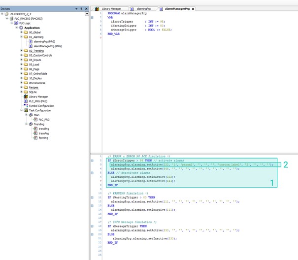Select the 02_Trending folder icon
This screenshot has height=260, width=298.
26,51
